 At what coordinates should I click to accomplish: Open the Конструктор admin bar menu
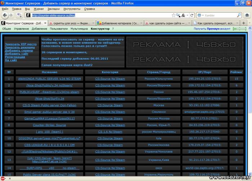[100, 29]
